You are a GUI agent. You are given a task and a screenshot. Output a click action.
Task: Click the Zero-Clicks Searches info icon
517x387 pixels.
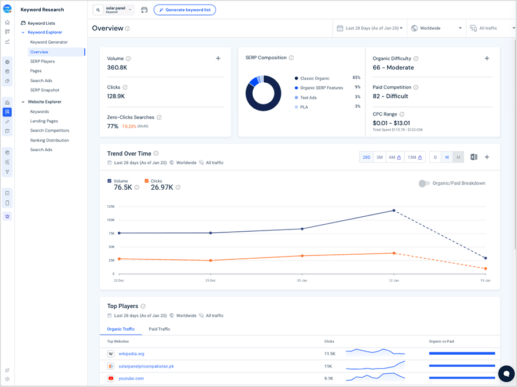pyautogui.click(x=159, y=117)
